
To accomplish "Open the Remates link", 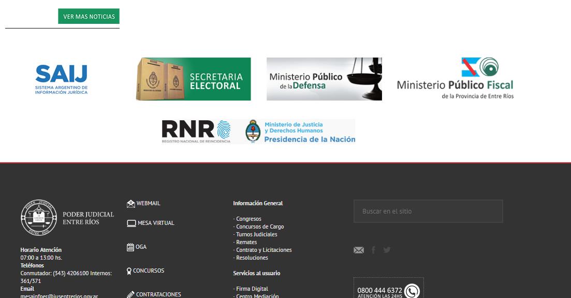I will pyautogui.click(x=246, y=242).
